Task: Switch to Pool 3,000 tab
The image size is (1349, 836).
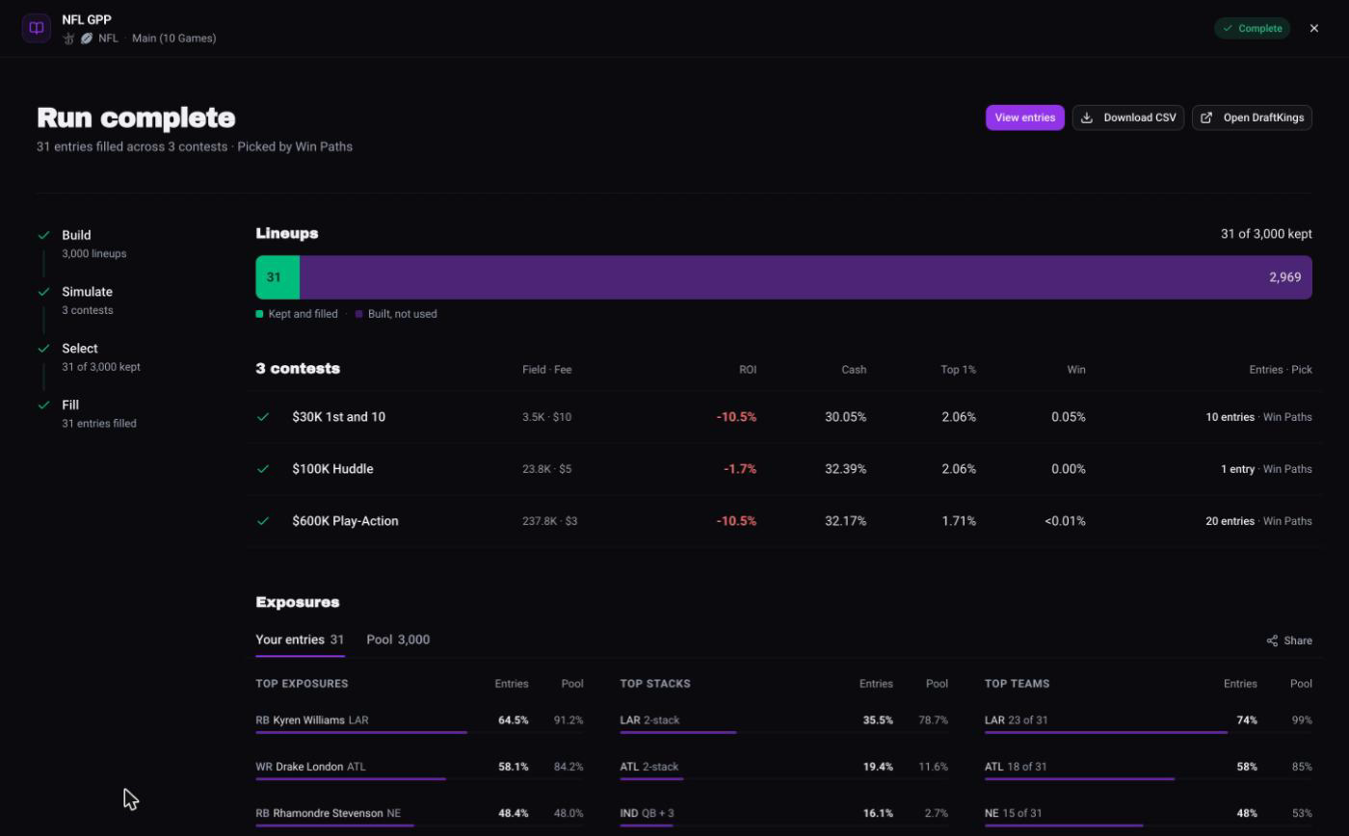Action: coord(398,640)
